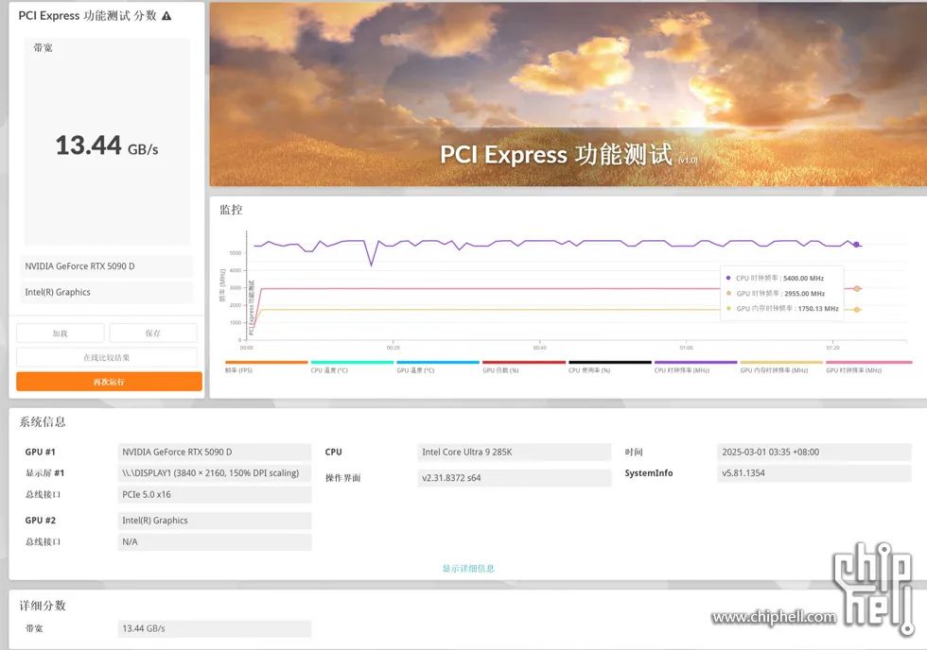
Task: Click the CPU value Intel Core Ultra 9 285K
Action: point(515,453)
